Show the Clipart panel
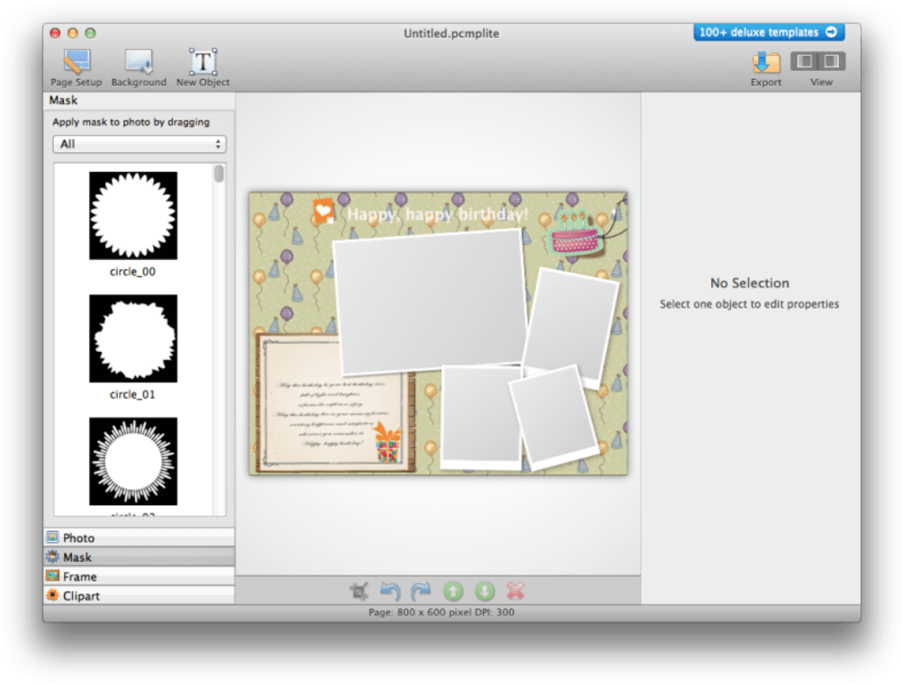 pyautogui.click(x=139, y=595)
